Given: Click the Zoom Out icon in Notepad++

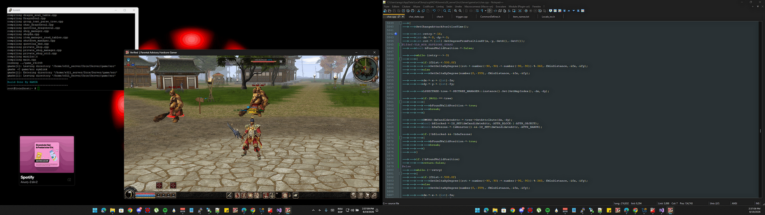Looking at the screenshot, I should click(460, 11).
